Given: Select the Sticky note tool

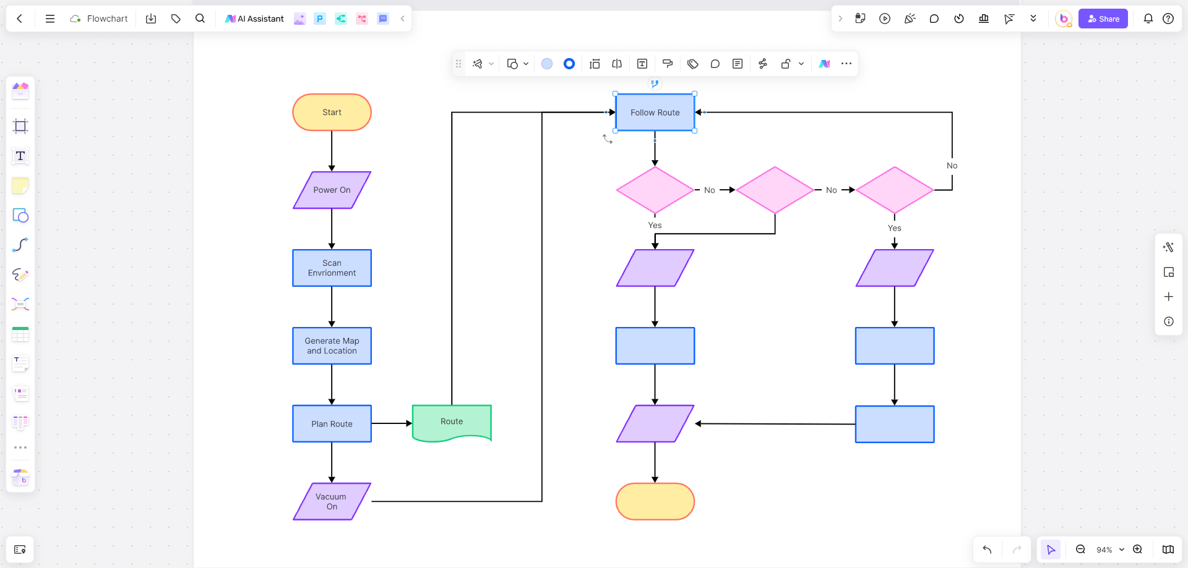Looking at the screenshot, I should [20, 185].
